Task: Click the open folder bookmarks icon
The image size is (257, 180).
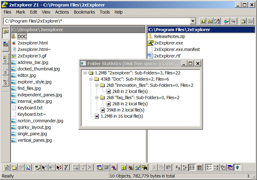Action: click(x=243, y=21)
